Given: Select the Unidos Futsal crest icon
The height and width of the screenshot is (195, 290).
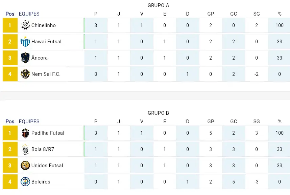Looking at the screenshot, I should 25,166.
